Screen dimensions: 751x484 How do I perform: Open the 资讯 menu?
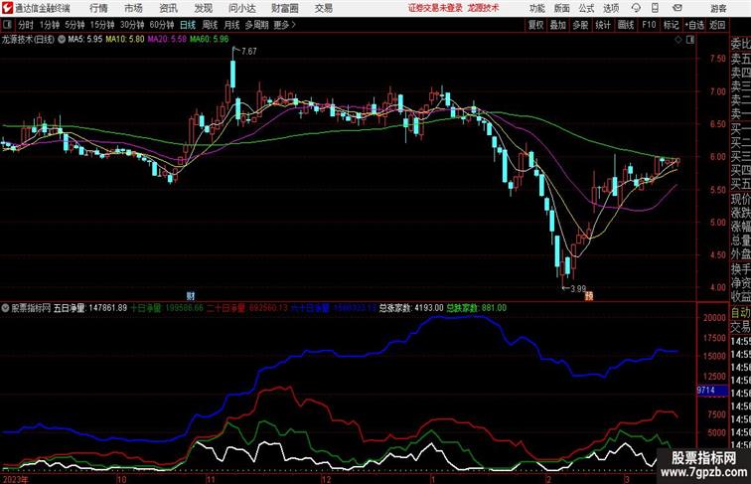pos(169,8)
